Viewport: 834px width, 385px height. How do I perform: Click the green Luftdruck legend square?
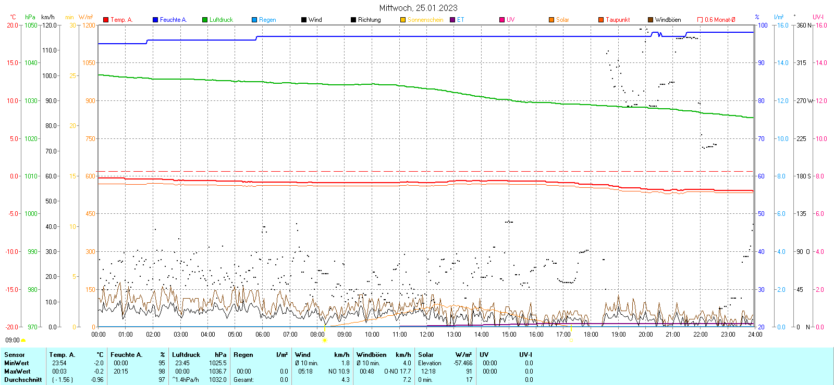(x=205, y=20)
